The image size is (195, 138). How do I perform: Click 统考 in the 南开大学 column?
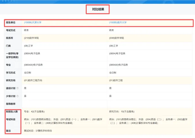112,30
